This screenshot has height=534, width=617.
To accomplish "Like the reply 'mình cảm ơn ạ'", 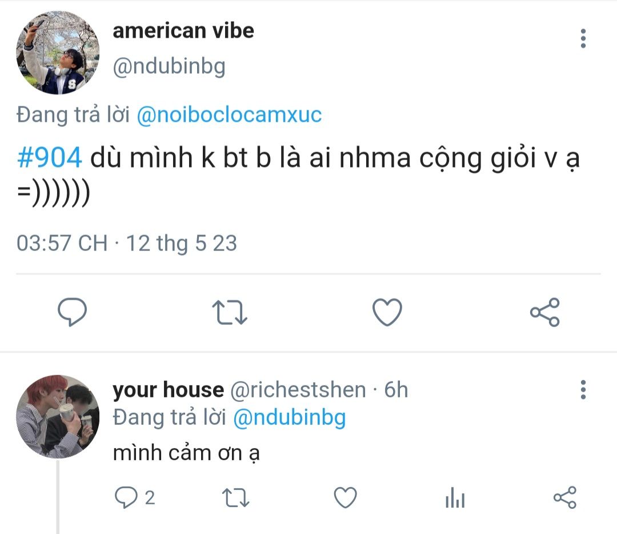I will tap(345, 497).
